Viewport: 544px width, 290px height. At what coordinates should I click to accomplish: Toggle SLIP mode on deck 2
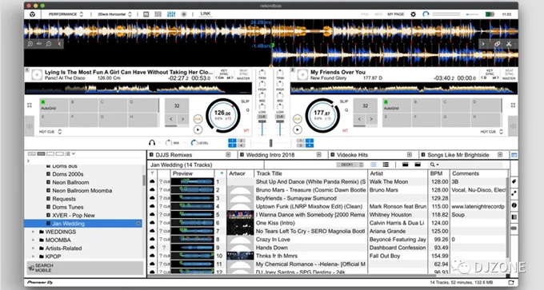(344, 101)
